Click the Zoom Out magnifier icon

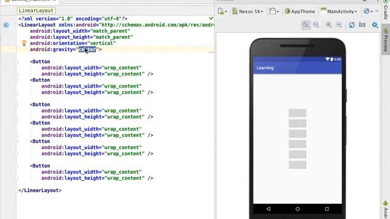coord(339,25)
